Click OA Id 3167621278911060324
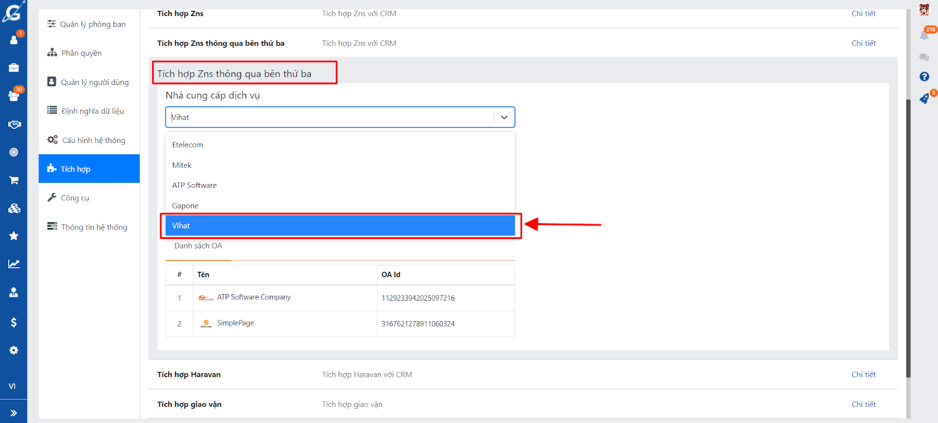938x423 pixels. (418, 324)
